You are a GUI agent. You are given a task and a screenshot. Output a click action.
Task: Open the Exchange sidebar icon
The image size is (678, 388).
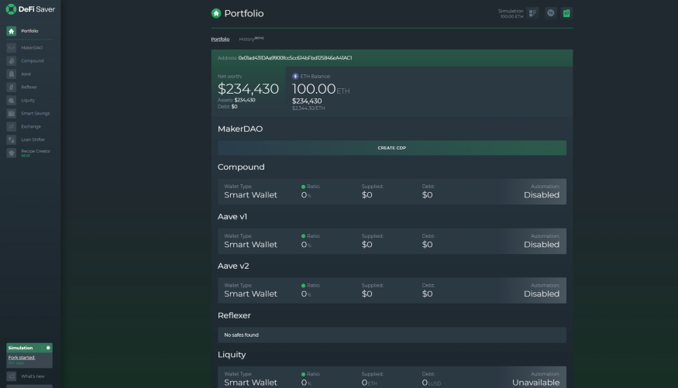click(x=12, y=126)
